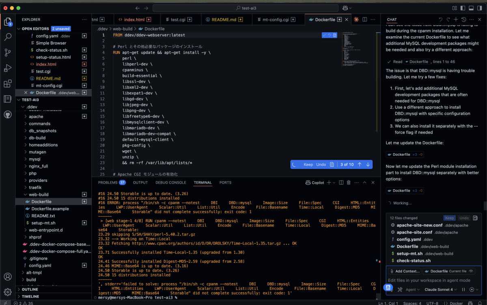The image size is (487, 305).
Task: Pause the working chat request
Action: click(463, 290)
